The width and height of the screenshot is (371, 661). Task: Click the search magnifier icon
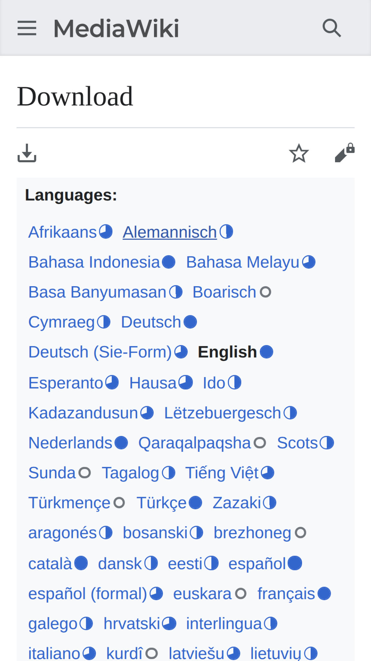coord(331,28)
